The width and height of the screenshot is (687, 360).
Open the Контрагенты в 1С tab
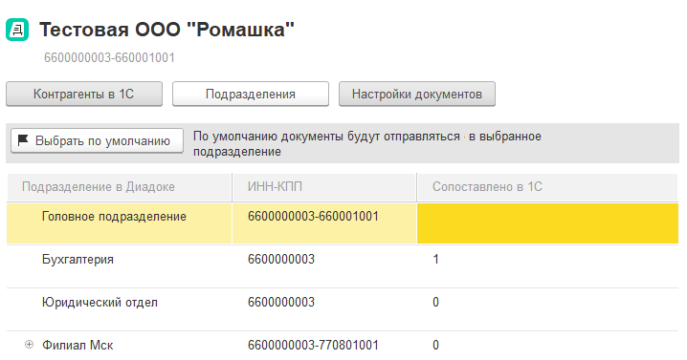point(84,94)
